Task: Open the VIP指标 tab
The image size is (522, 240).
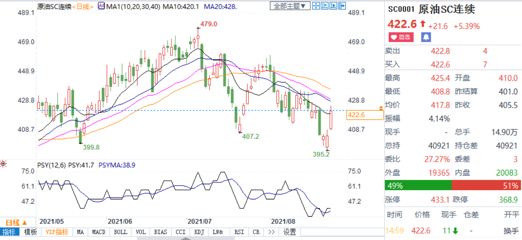Action: pyautogui.click(x=57, y=232)
